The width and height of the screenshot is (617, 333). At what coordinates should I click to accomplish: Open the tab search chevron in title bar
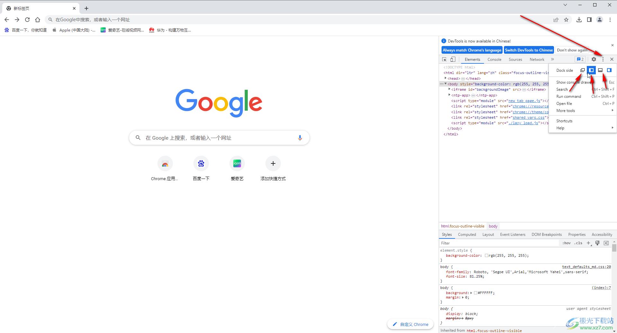coord(565,5)
